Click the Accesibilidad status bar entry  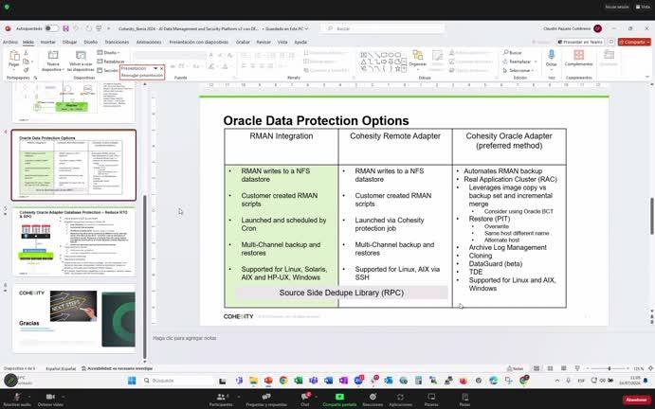118,368
